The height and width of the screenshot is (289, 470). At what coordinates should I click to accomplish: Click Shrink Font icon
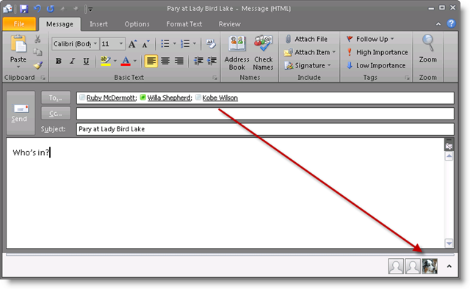[145, 44]
